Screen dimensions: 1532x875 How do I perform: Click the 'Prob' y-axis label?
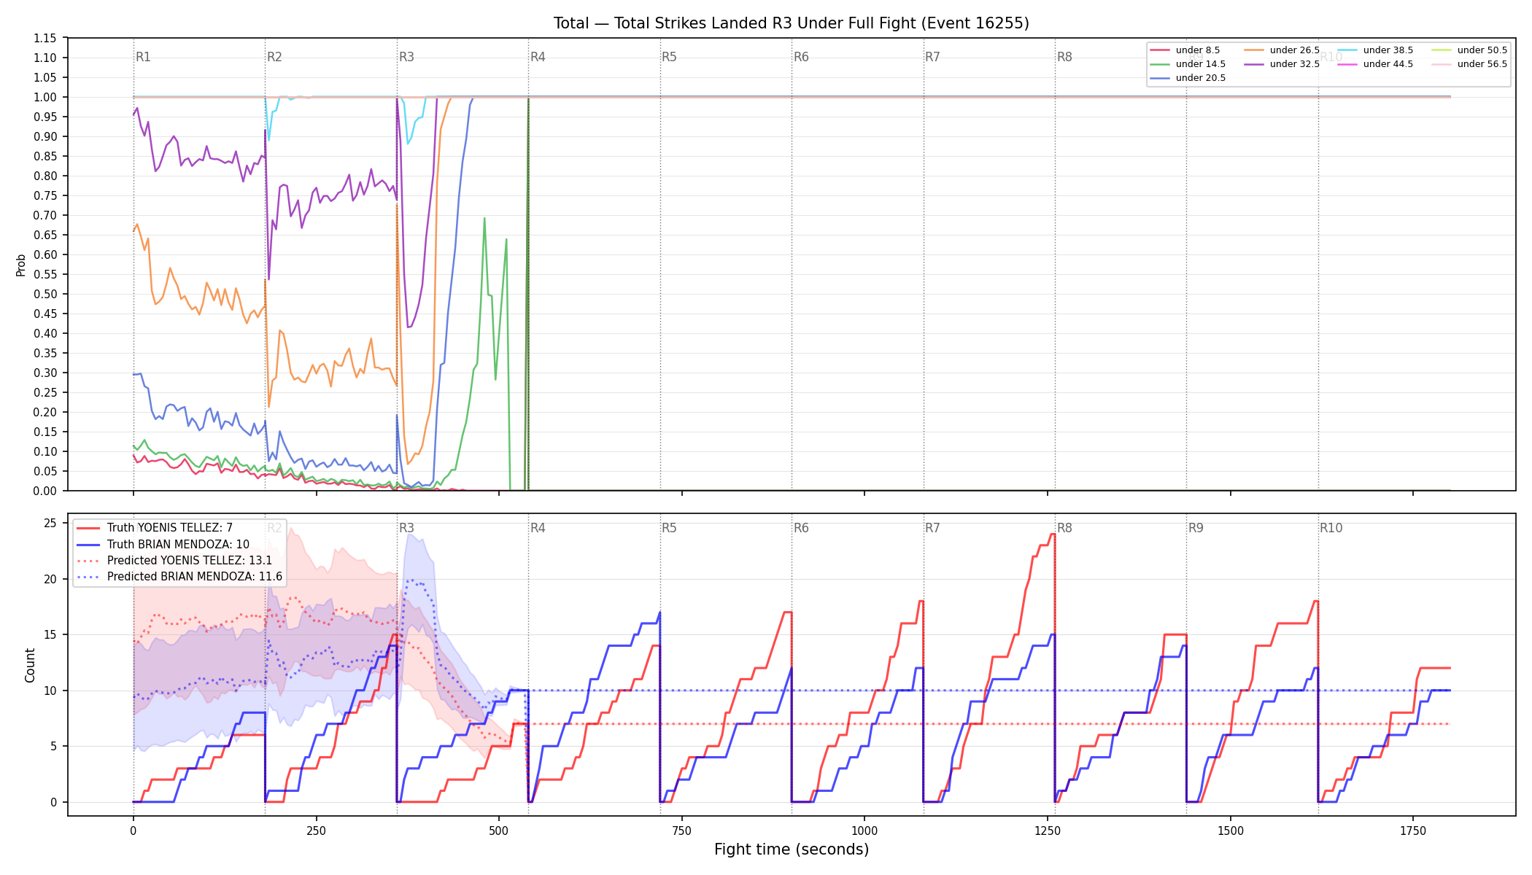pyautogui.click(x=21, y=265)
